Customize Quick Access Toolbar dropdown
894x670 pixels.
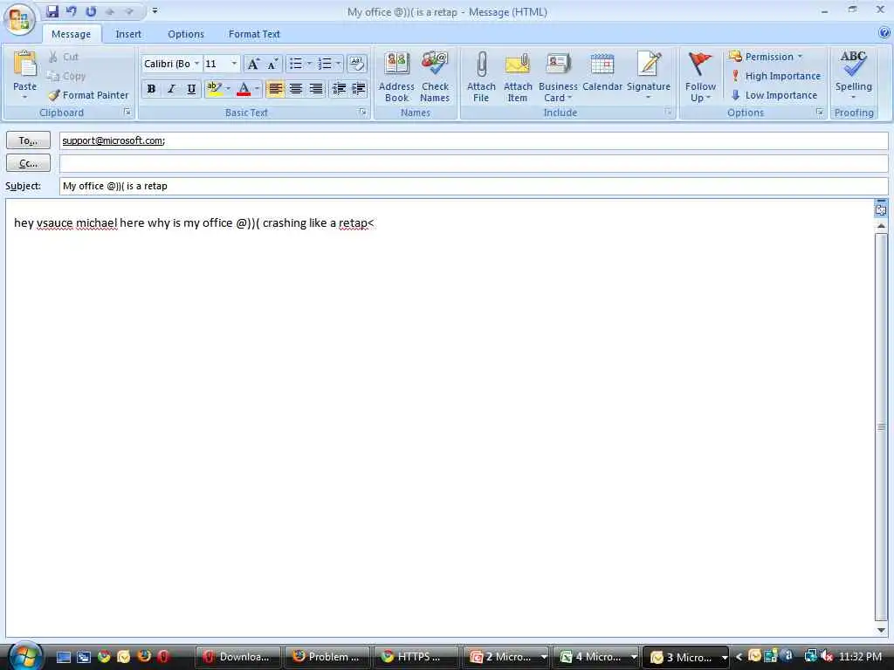[155, 10]
